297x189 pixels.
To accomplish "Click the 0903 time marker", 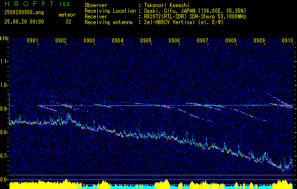I will coord(89,40).
